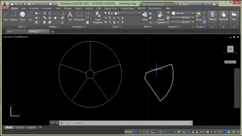
Task: Open the Annotate ribbon tab
Action: click(34, 8)
